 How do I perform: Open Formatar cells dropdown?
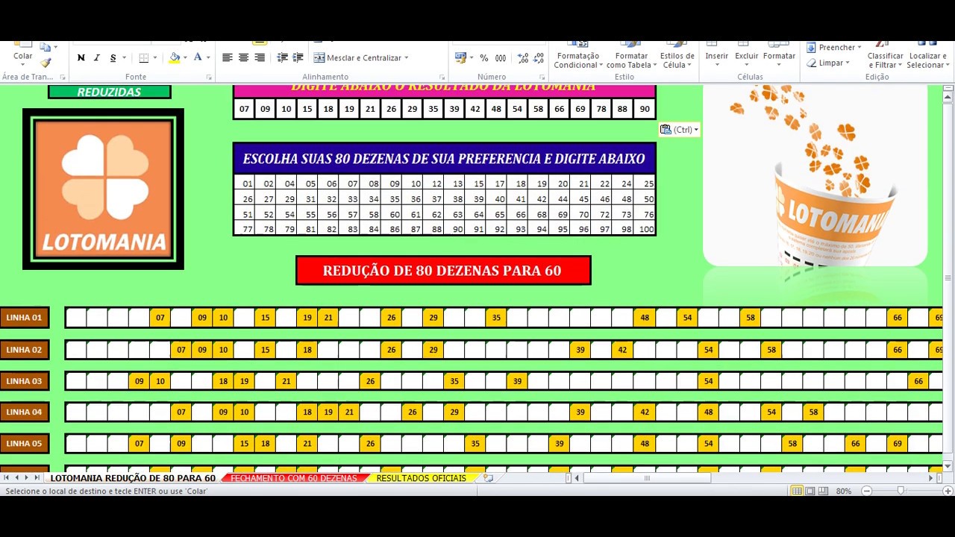coord(779,57)
